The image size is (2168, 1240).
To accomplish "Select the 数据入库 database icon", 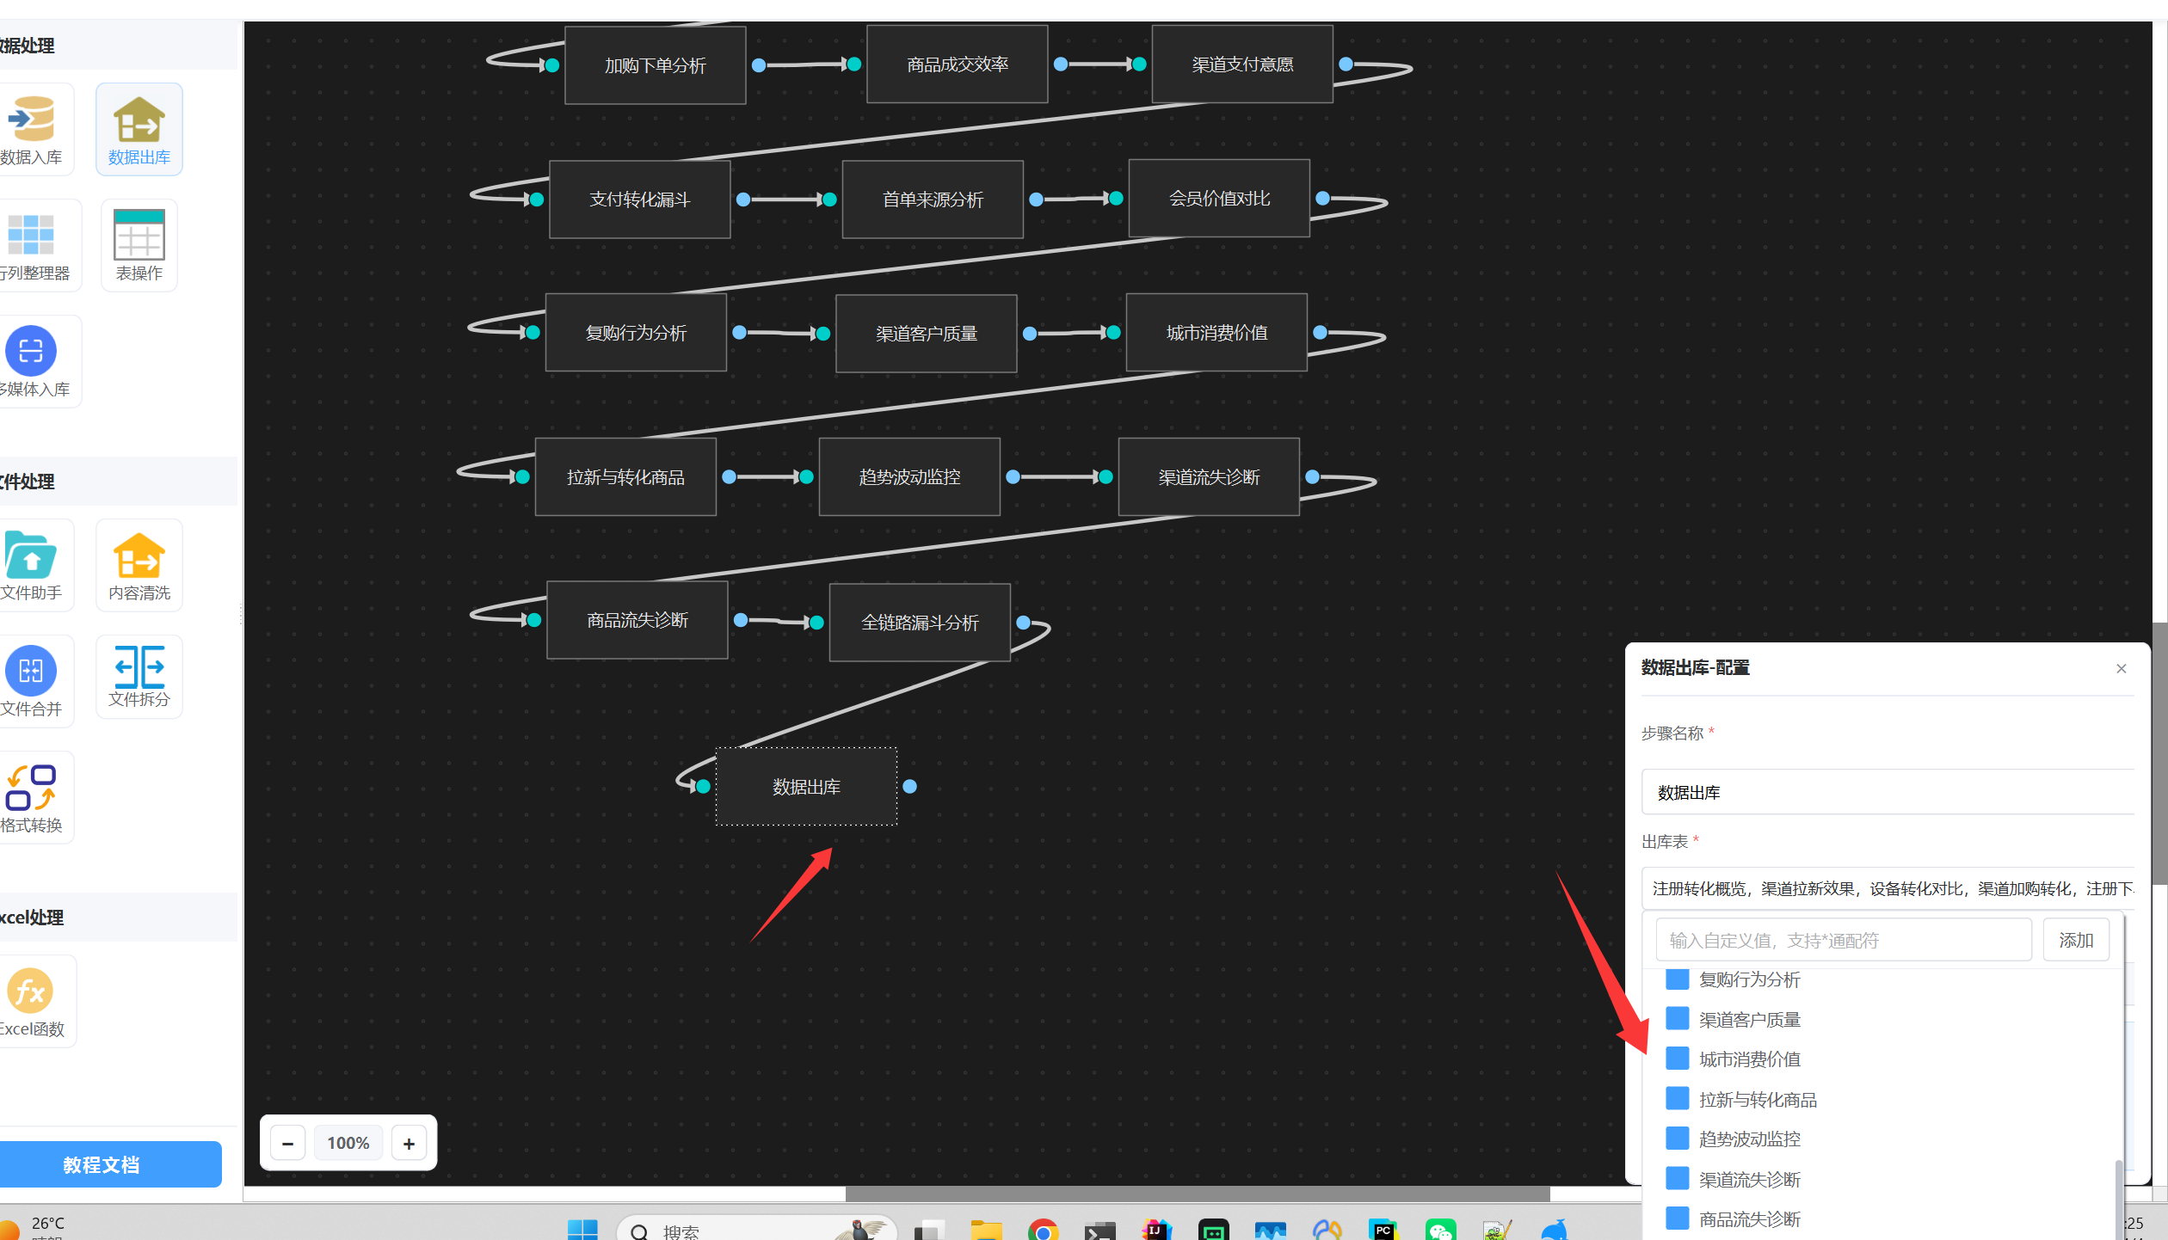I will 31,120.
